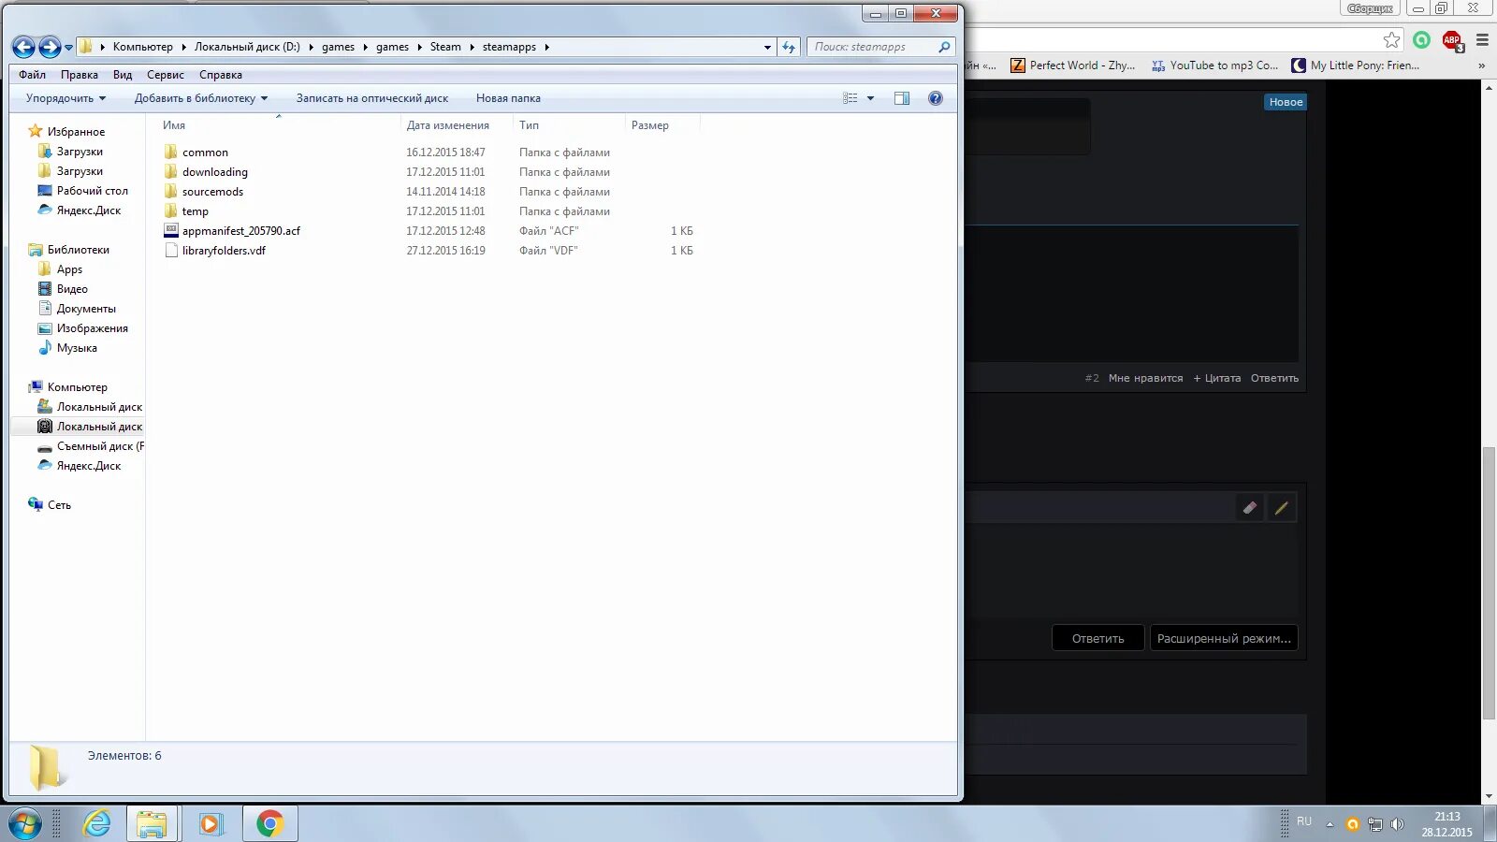Open the Документы library
The height and width of the screenshot is (842, 1497).
pyautogui.click(x=86, y=309)
